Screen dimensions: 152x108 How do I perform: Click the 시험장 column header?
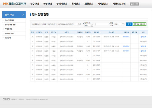[66, 32]
